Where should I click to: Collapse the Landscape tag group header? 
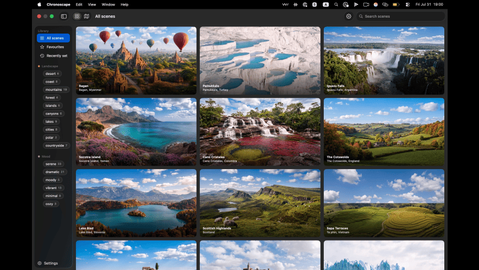[x=48, y=66]
